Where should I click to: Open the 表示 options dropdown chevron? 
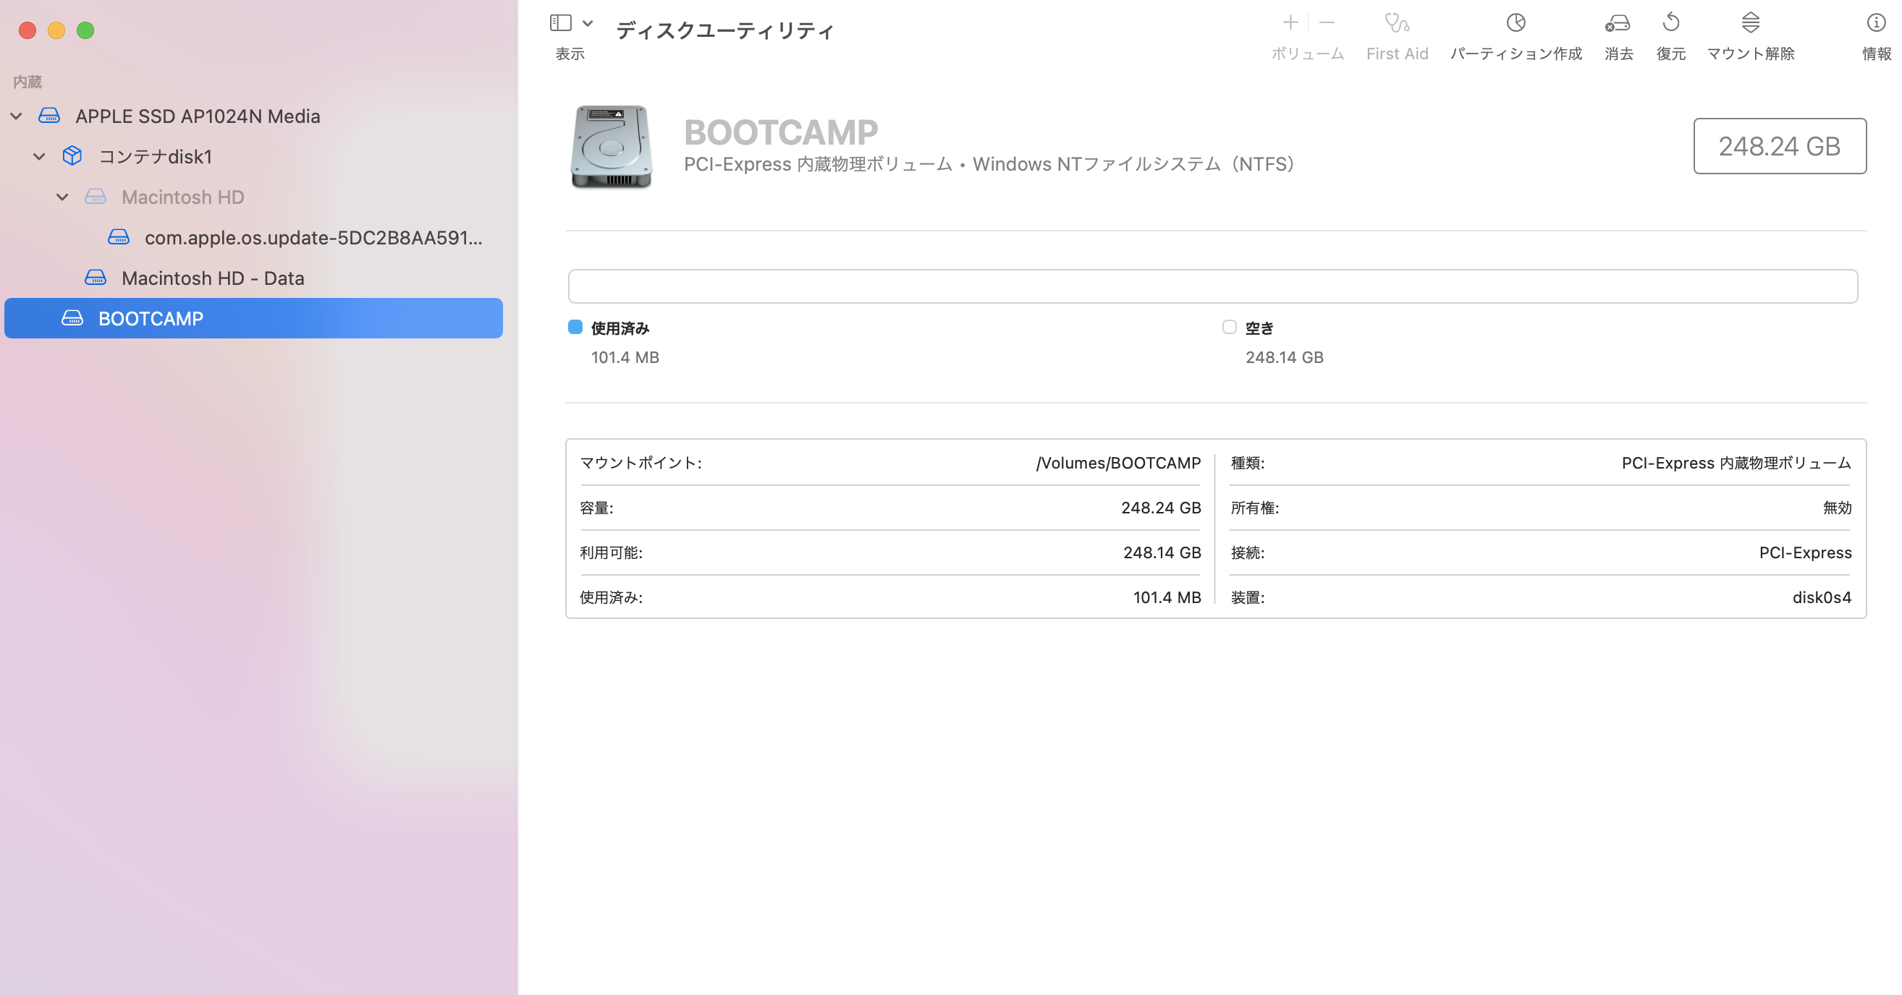click(x=588, y=23)
